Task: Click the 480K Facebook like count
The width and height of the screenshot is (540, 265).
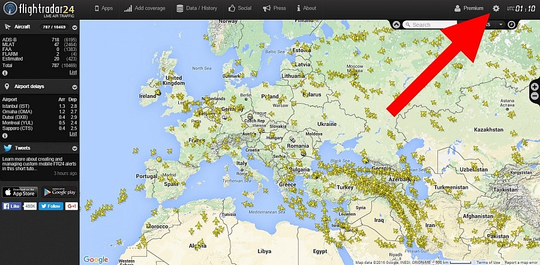Action: [30, 206]
